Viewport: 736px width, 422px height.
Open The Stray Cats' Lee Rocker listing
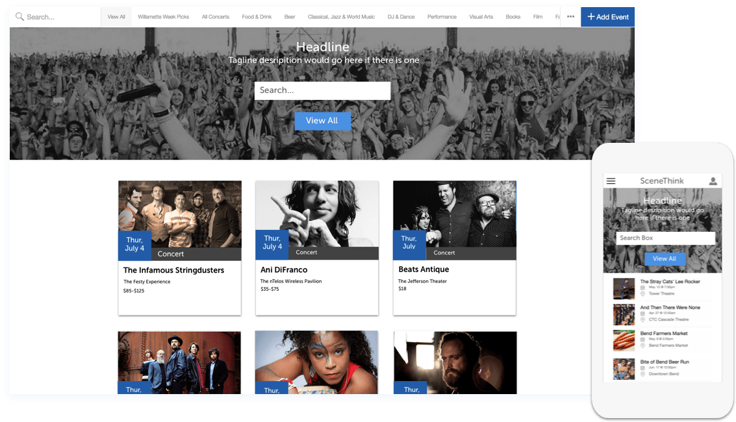(x=663, y=288)
